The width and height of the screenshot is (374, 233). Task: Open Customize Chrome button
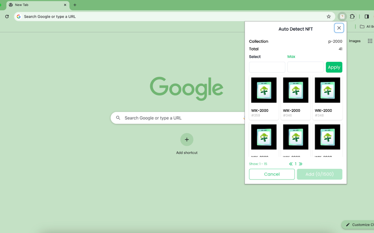tap(358, 225)
